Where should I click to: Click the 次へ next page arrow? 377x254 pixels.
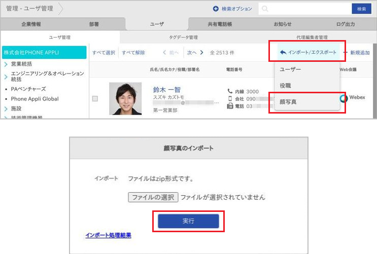pos(201,52)
